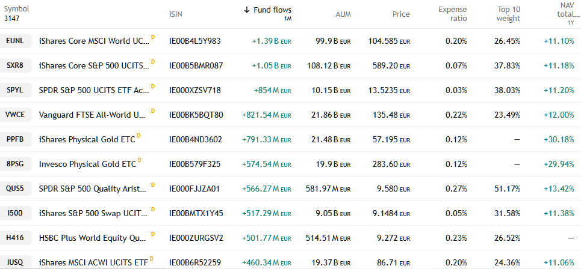Sort the table by AUM column
581x269 pixels.
click(x=343, y=14)
